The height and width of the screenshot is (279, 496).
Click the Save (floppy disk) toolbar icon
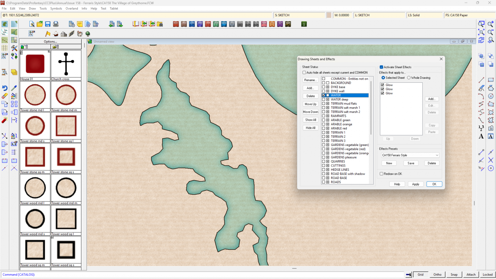tap(48, 24)
